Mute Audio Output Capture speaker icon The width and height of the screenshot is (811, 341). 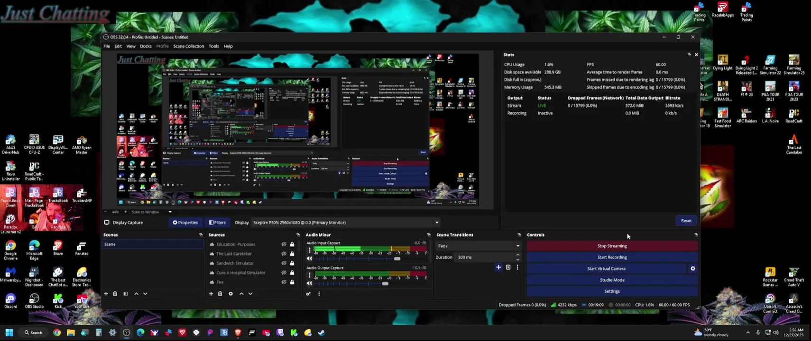(310, 284)
